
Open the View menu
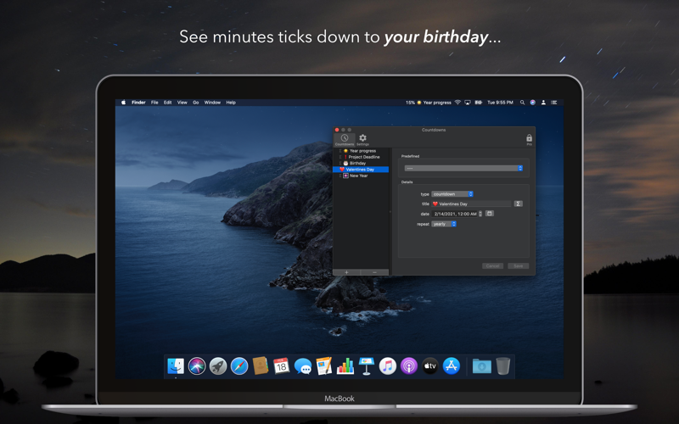182,103
